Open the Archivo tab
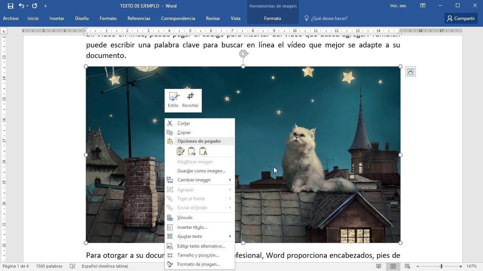Screen dimensions: 483x271 [x=11, y=18]
